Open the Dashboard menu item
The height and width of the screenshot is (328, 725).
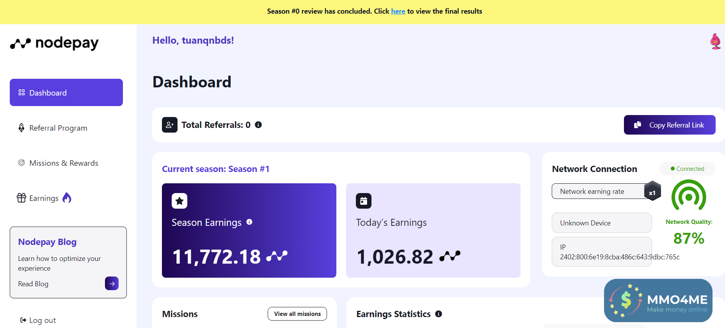pos(66,93)
